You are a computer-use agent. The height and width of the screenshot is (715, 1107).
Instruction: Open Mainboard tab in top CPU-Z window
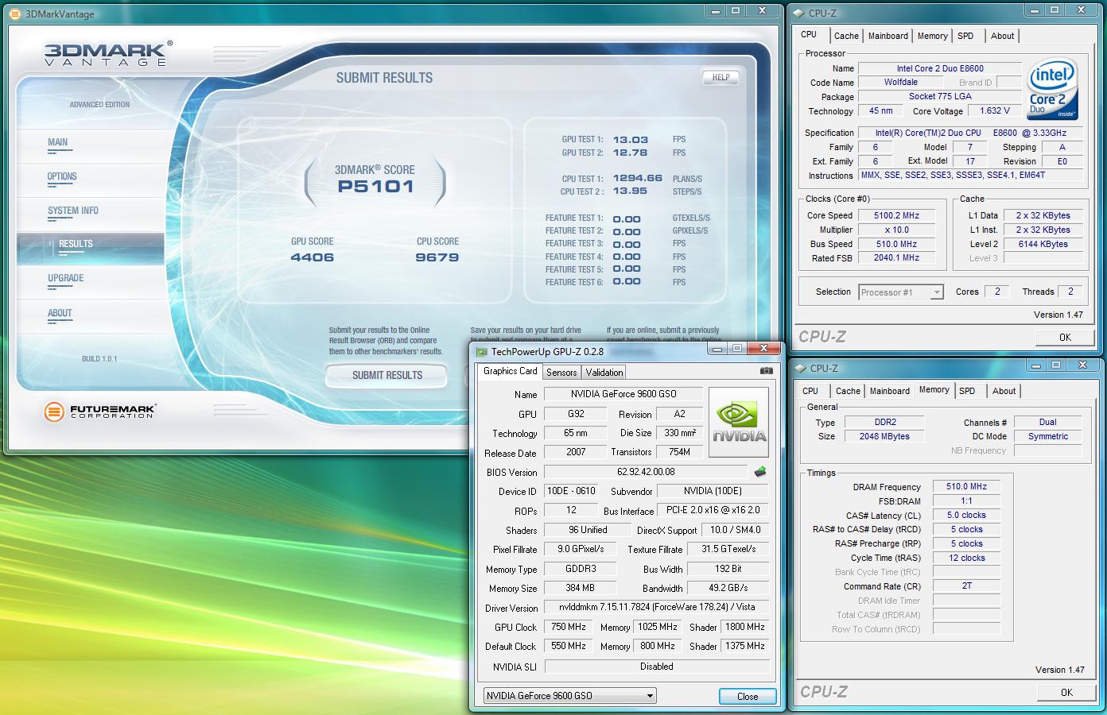pyautogui.click(x=888, y=36)
